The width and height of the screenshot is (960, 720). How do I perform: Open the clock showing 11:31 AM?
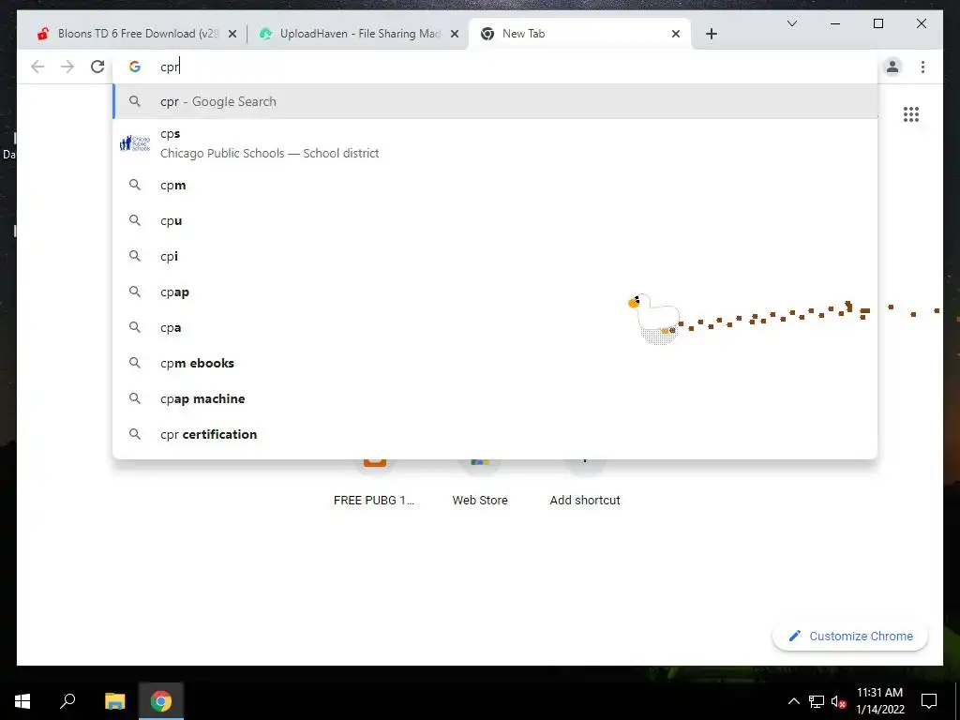[x=879, y=701]
